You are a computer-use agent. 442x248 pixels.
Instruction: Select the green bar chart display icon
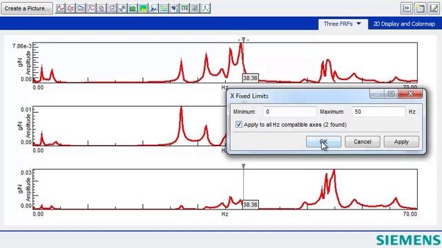point(133,8)
